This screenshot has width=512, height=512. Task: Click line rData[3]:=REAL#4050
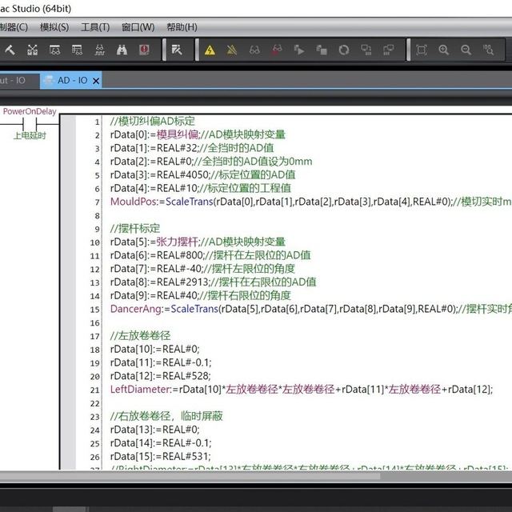point(202,174)
